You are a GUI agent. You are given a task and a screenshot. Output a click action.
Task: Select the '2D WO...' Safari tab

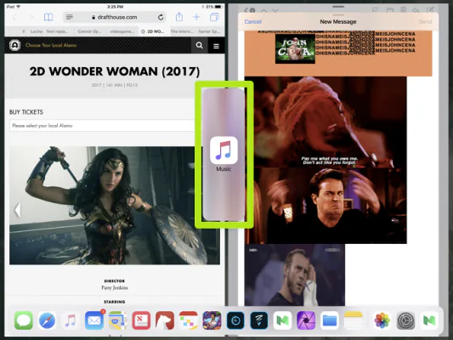[x=152, y=31]
